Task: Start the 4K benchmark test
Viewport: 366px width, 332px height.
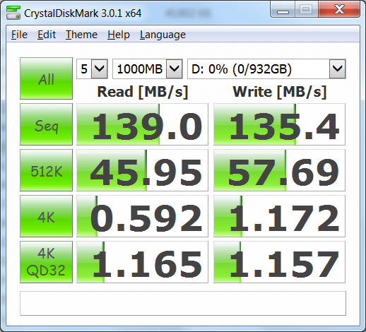Action: (46, 216)
